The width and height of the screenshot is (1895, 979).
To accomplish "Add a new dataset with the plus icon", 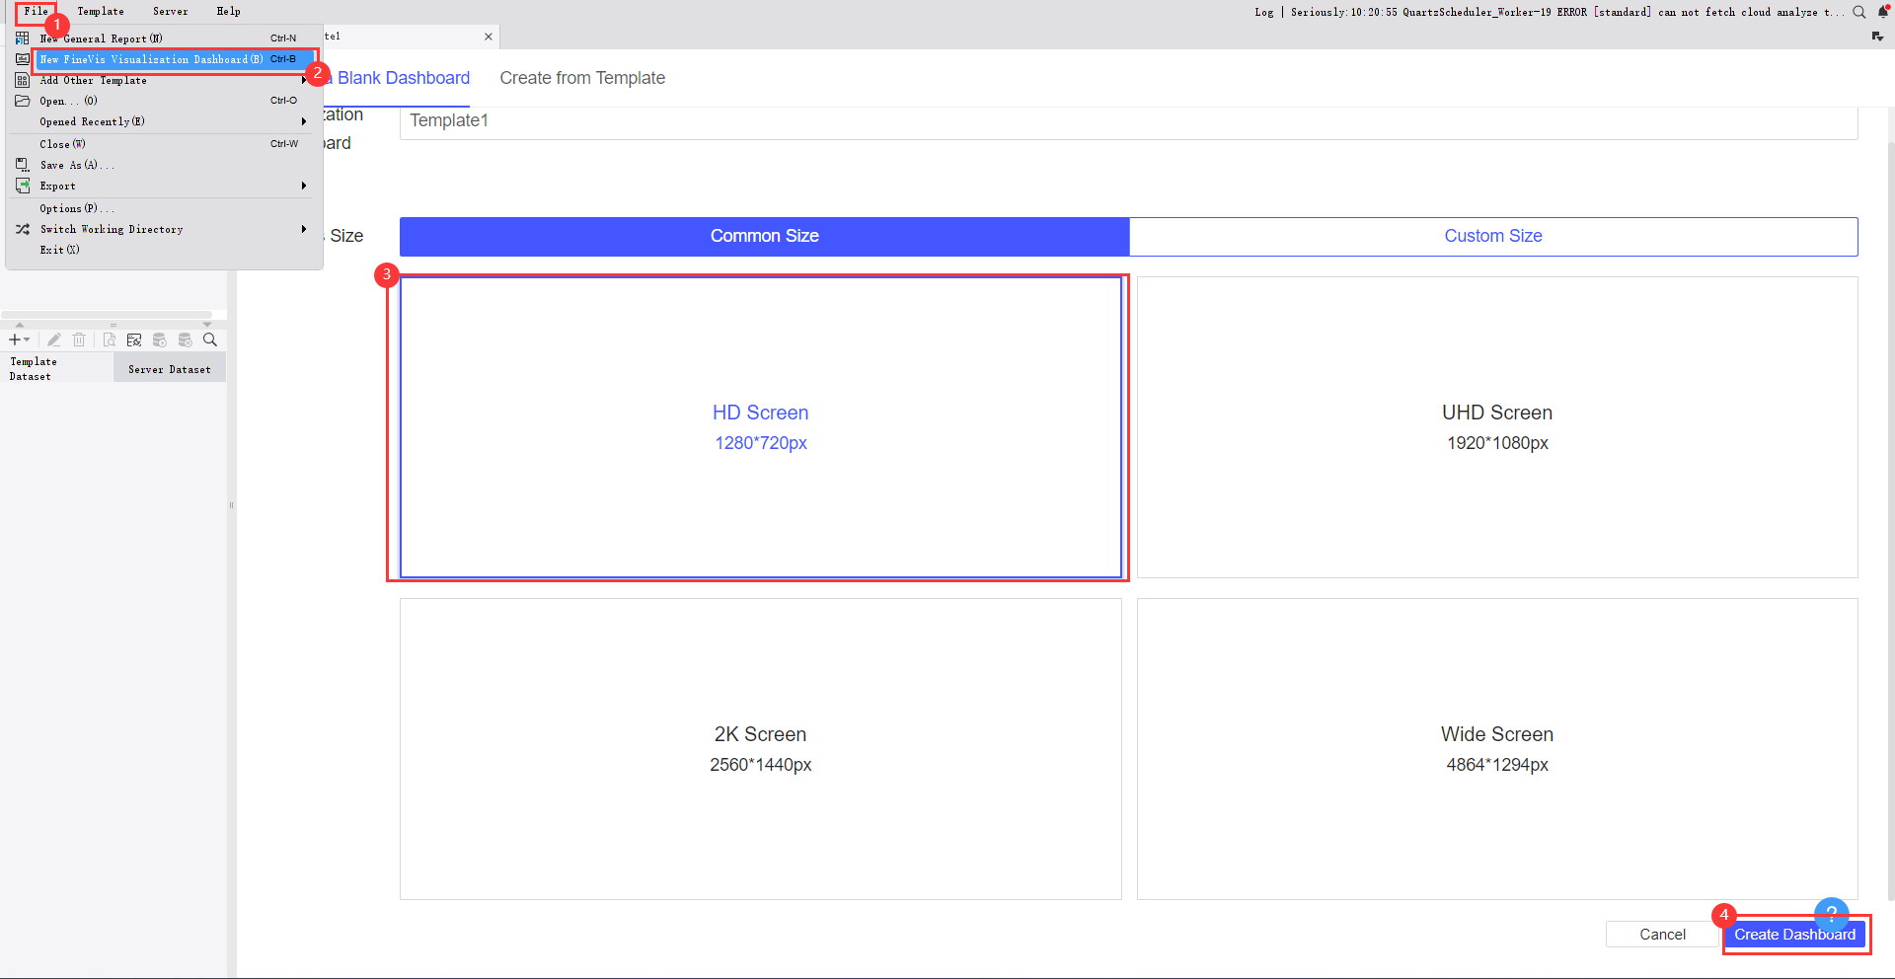I will pos(15,339).
